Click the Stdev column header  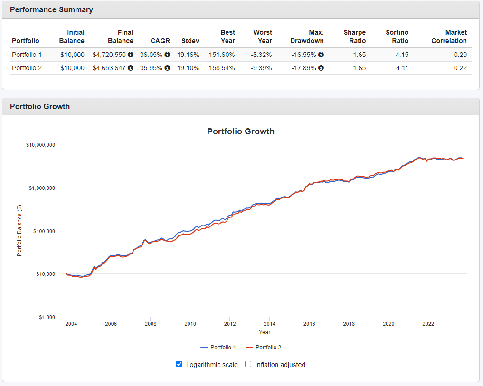point(190,41)
